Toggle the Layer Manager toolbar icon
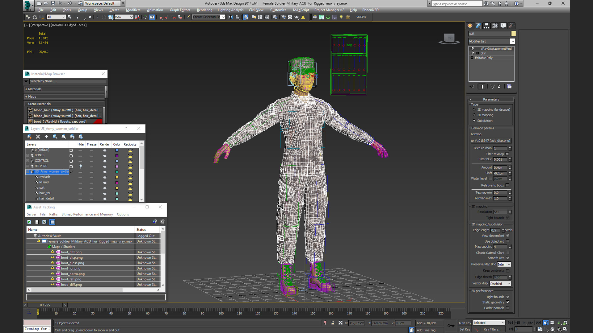Image resolution: width=593 pixels, height=333 pixels. click(x=246, y=17)
